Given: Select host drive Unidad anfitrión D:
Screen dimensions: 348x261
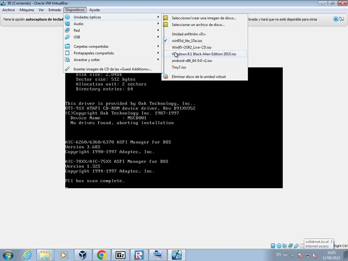Looking at the screenshot, I should pyautogui.click(x=205, y=34).
